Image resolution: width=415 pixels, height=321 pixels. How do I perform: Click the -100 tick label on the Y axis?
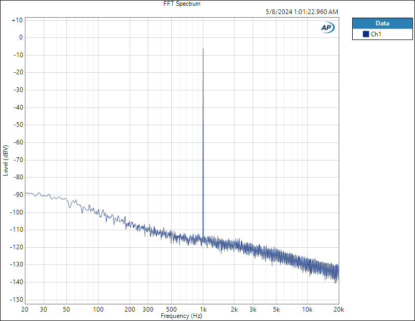17,212
